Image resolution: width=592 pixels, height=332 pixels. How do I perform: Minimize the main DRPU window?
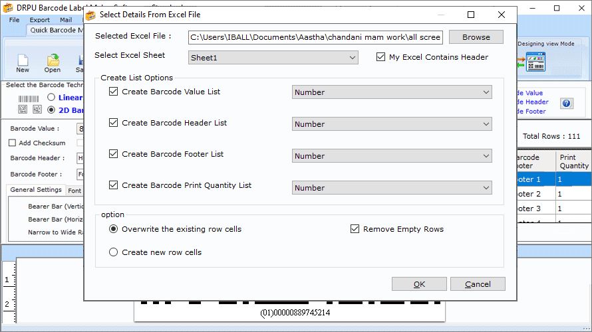point(533,8)
